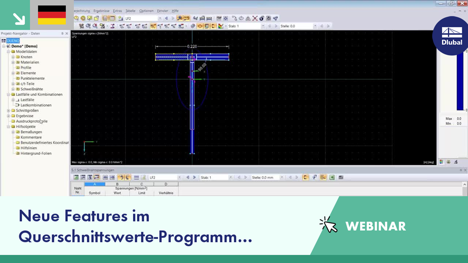Click the rainbow color-scale icon before Stab field
This screenshot has height=263, width=468.
(x=221, y=26)
